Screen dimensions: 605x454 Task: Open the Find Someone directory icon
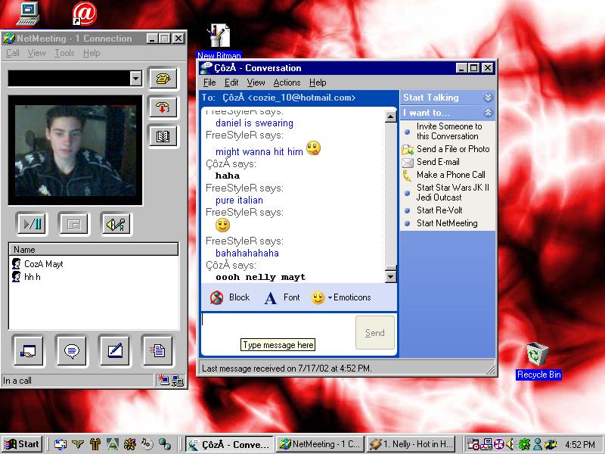tap(163, 136)
